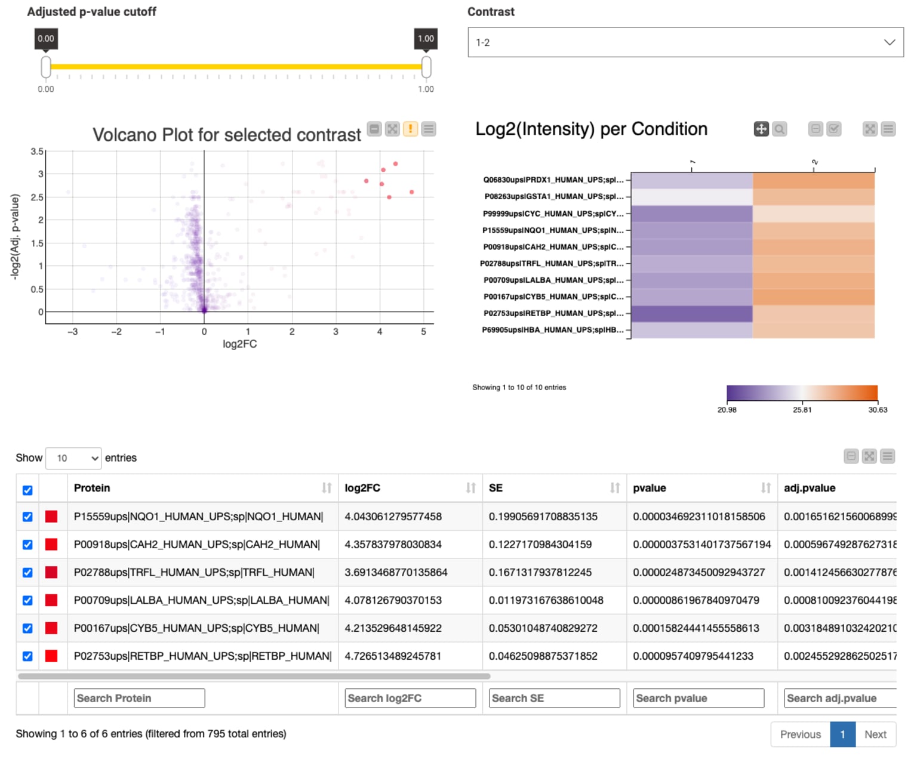Click the volcano plot fullscreen arrows icon
This screenshot has height=760, width=917.
392,129
